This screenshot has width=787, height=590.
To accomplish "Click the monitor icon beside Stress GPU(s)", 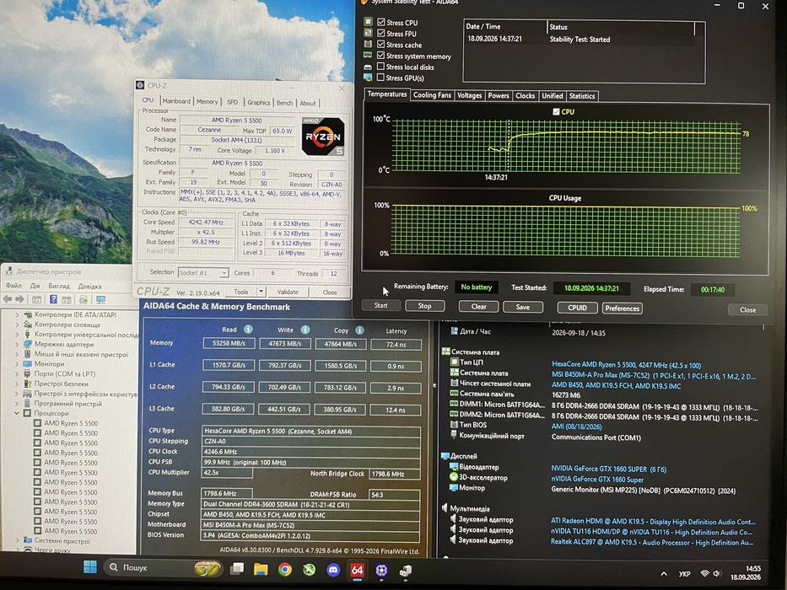I will [368, 78].
